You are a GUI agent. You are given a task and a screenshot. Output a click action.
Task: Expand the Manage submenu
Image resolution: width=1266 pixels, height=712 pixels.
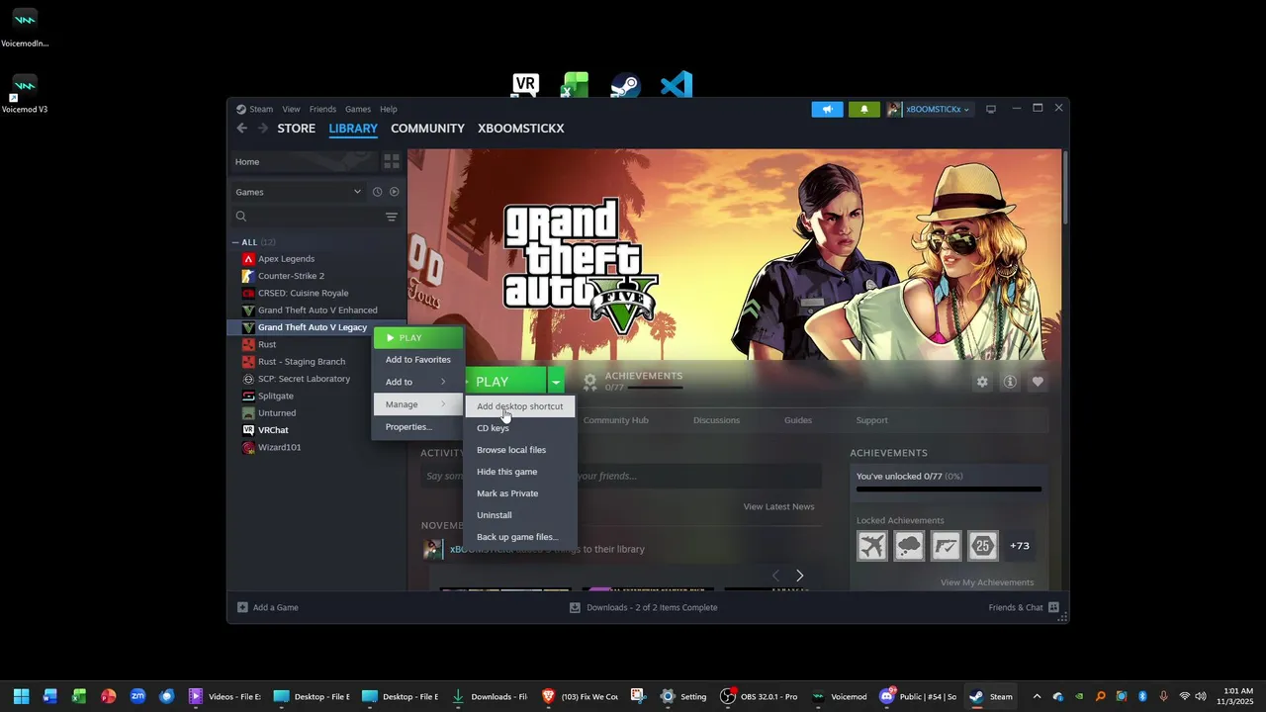pyautogui.click(x=417, y=404)
